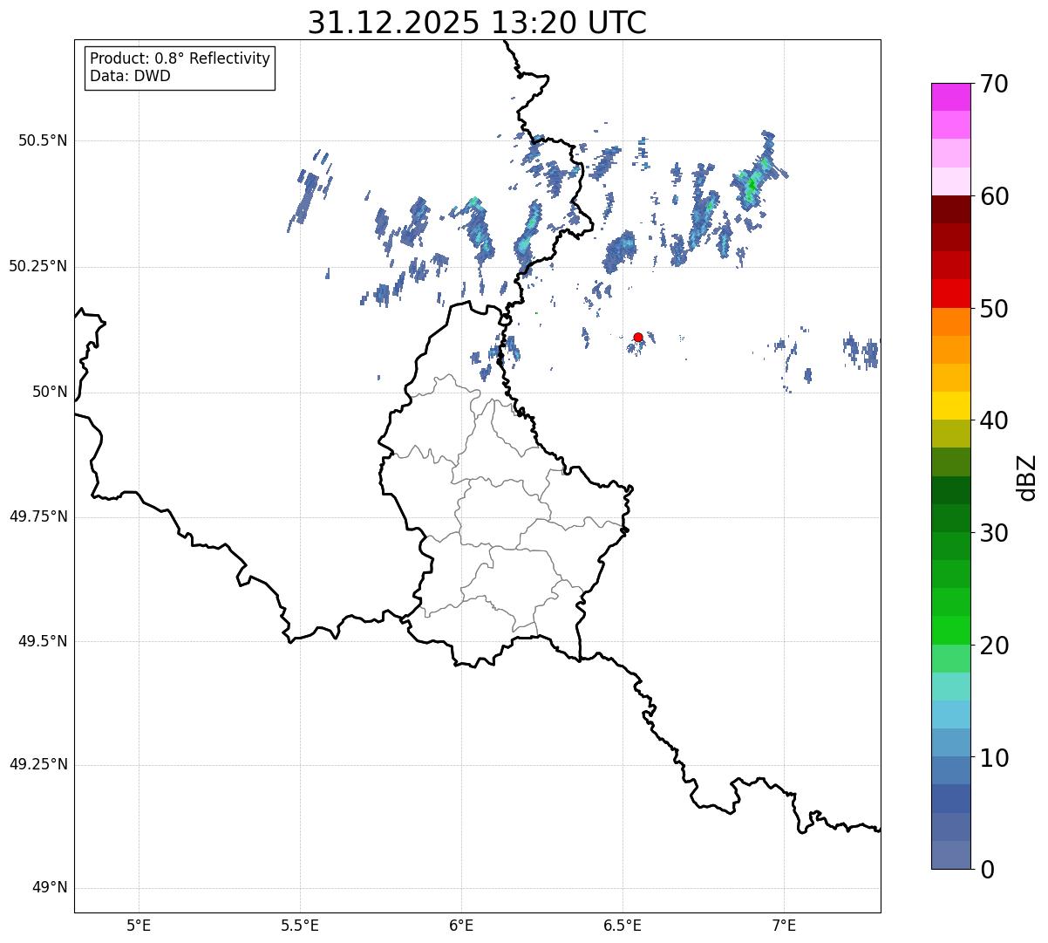The image size is (1048, 943).
Task: Click the magenta swatch at top of colorbar
Action: 950,97
